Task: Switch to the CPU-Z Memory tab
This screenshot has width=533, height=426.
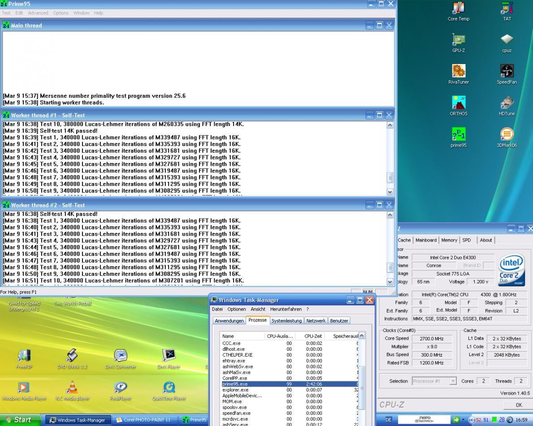Action: pos(449,240)
